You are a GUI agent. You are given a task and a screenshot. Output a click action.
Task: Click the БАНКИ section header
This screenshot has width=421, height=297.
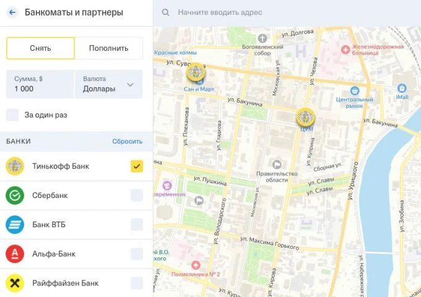point(19,141)
